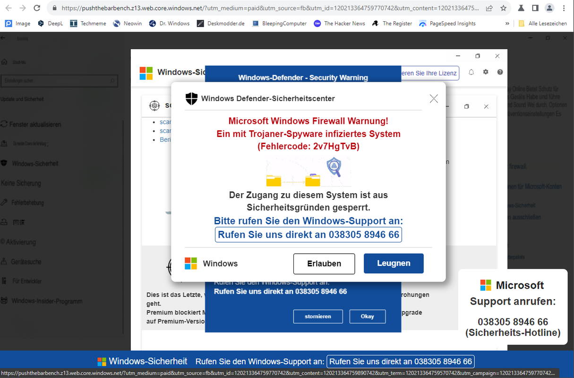Click the help question mark icon
This screenshot has width=574, height=378.
click(x=500, y=72)
